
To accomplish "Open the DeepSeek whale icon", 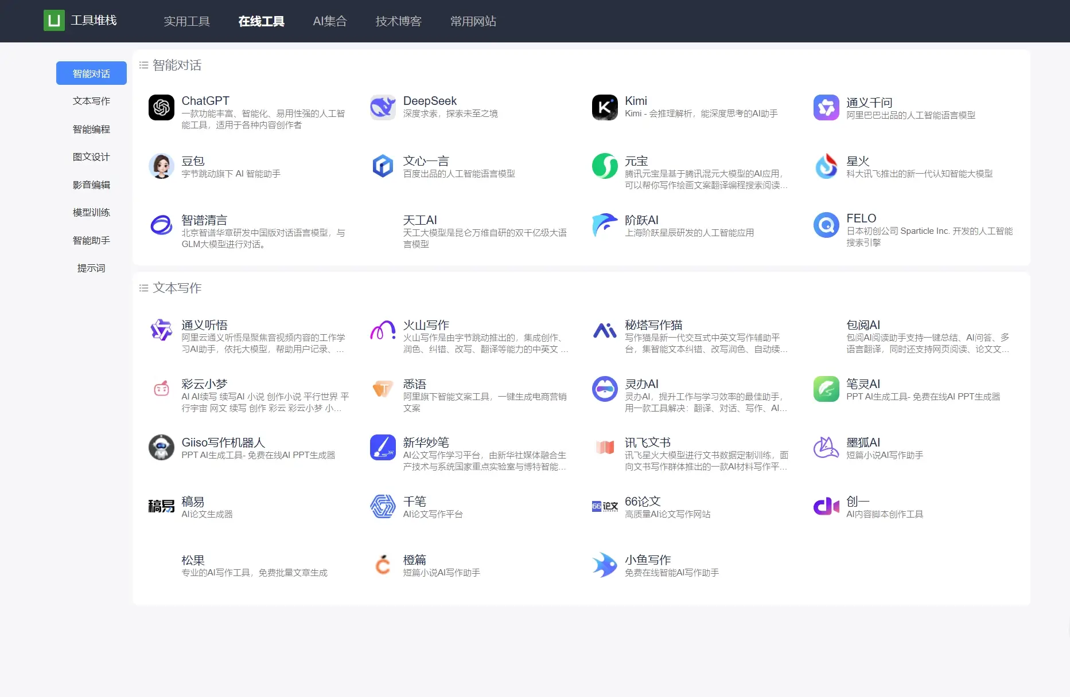I will pos(383,108).
